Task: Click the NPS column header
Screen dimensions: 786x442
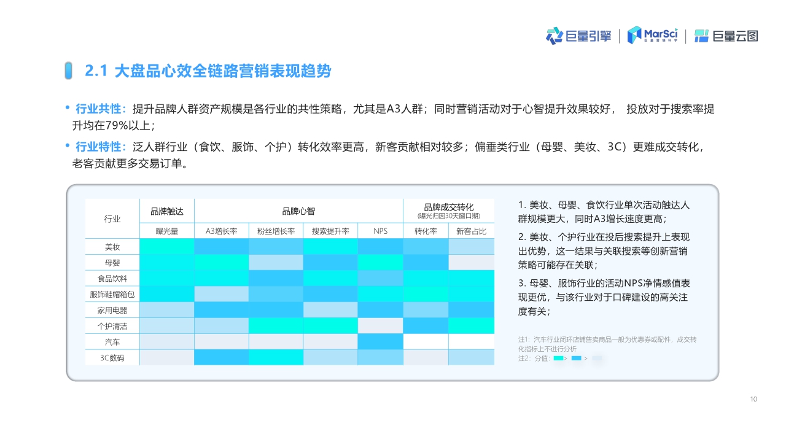Action: [380, 231]
